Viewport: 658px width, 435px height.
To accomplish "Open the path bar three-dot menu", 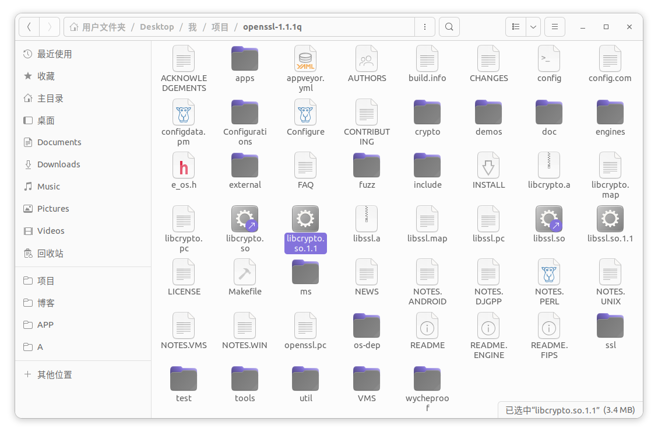I will [x=425, y=27].
